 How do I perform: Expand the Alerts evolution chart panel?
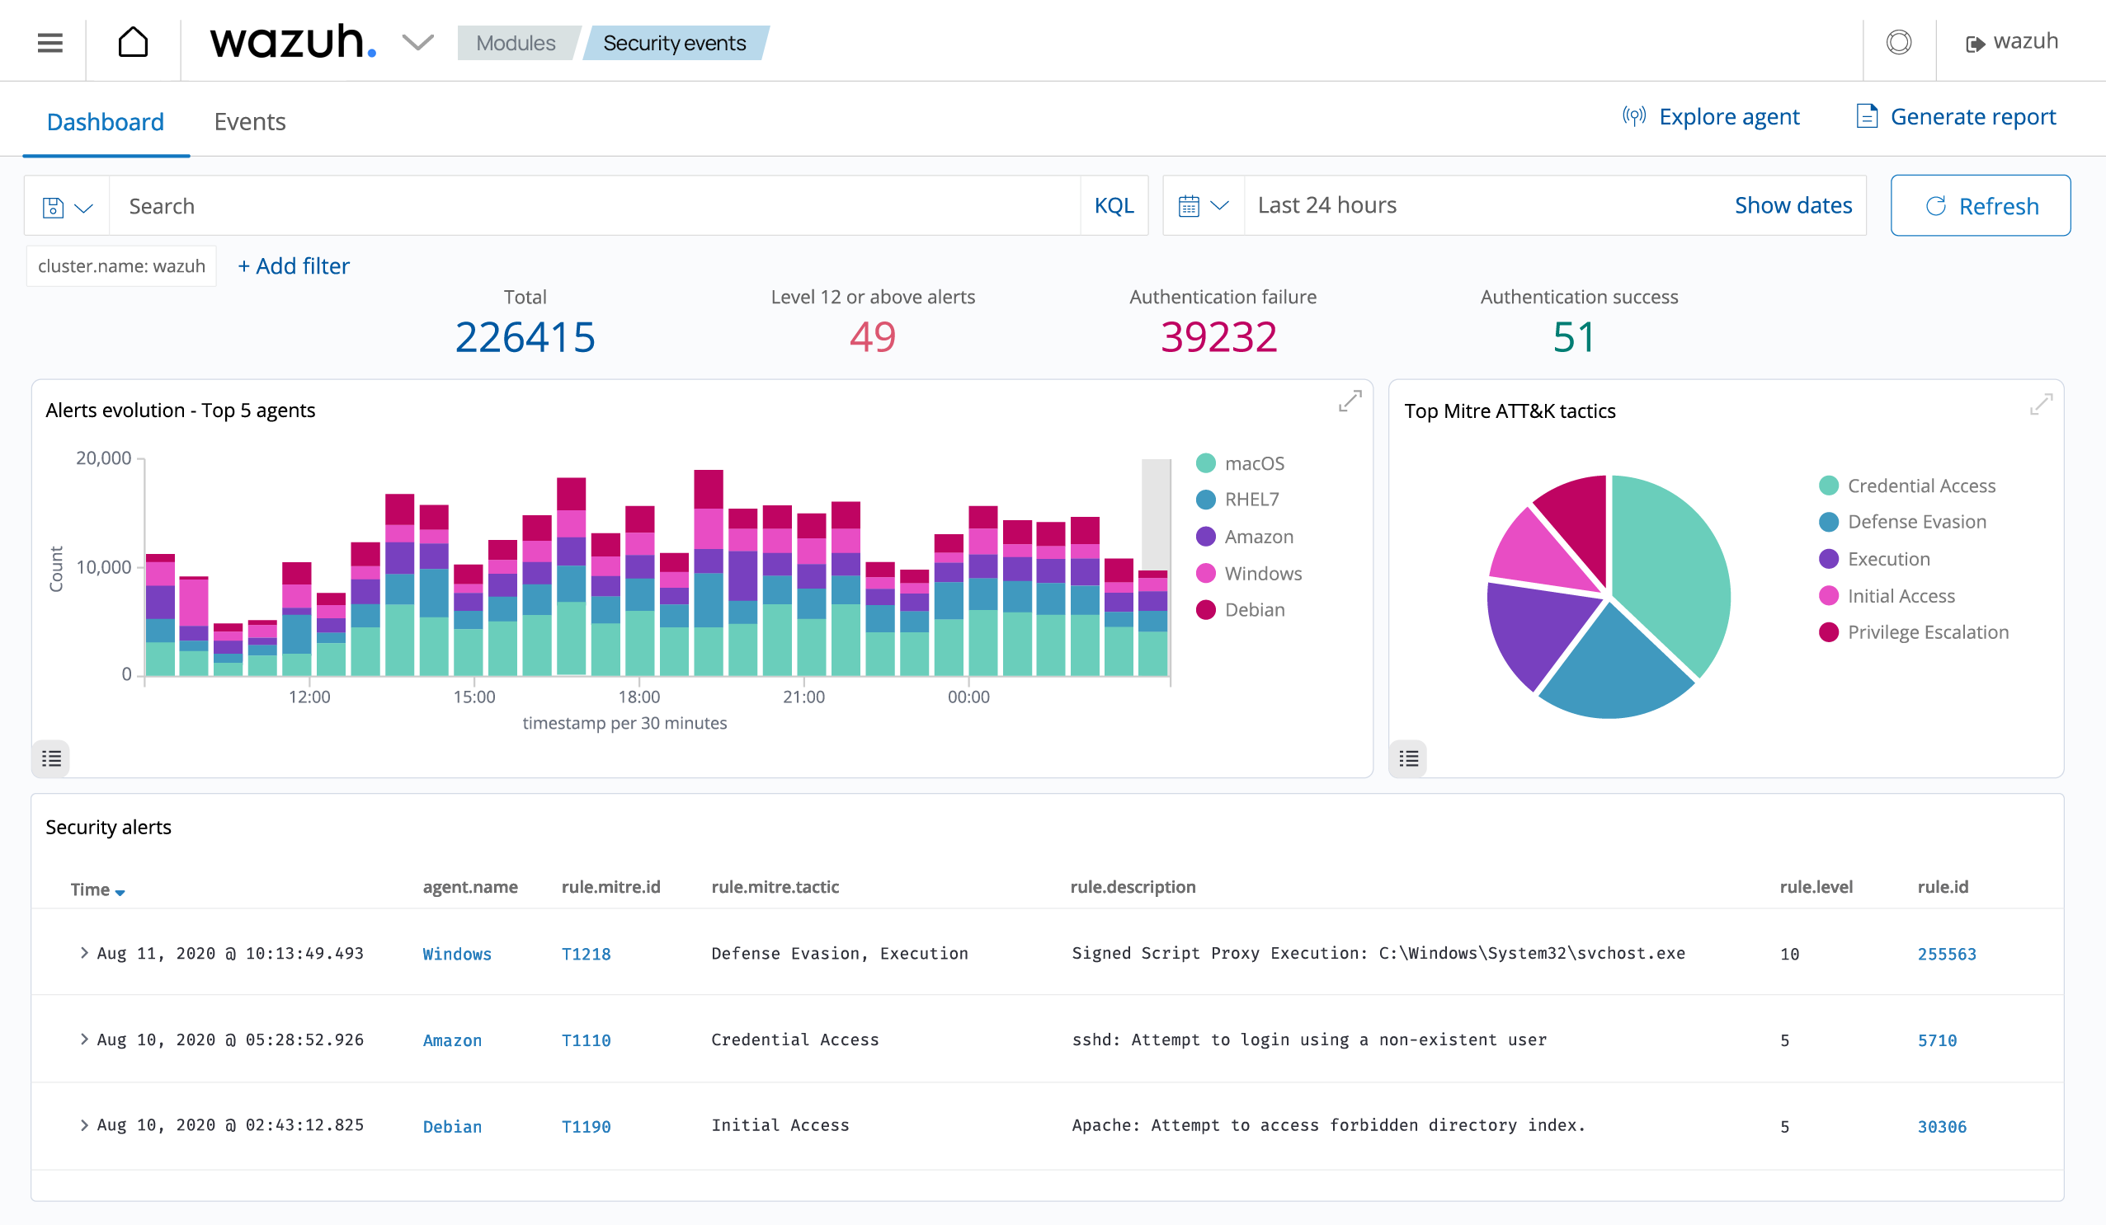(x=1350, y=401)
